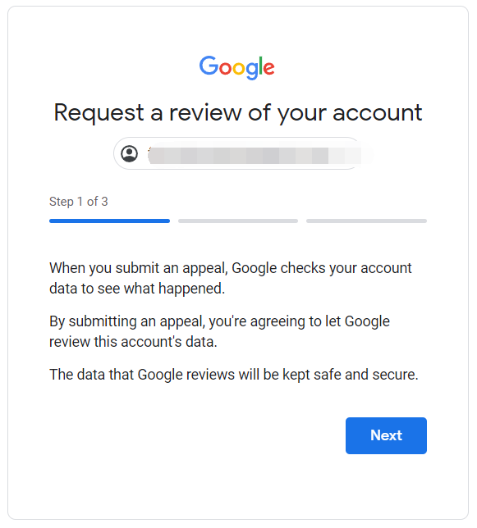Click the account avatar icon
Screen dimensions: 477x528
point(130,154)
